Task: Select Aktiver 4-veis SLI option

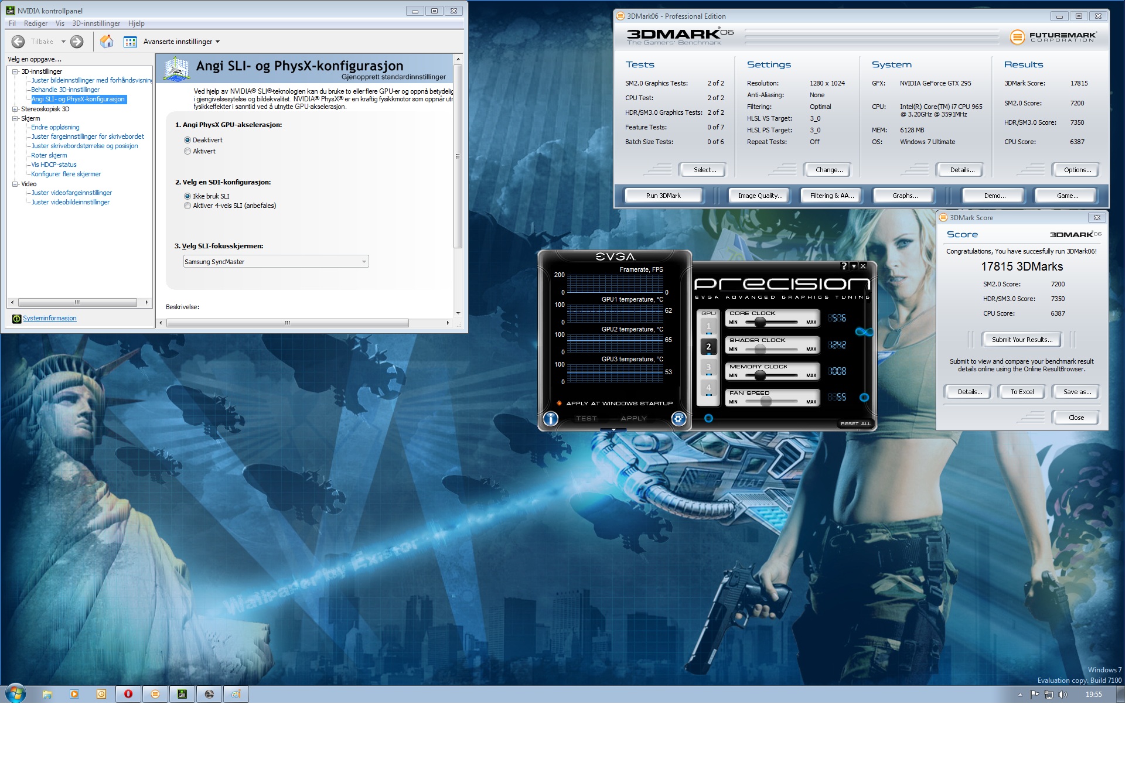Action: point(187,206)
